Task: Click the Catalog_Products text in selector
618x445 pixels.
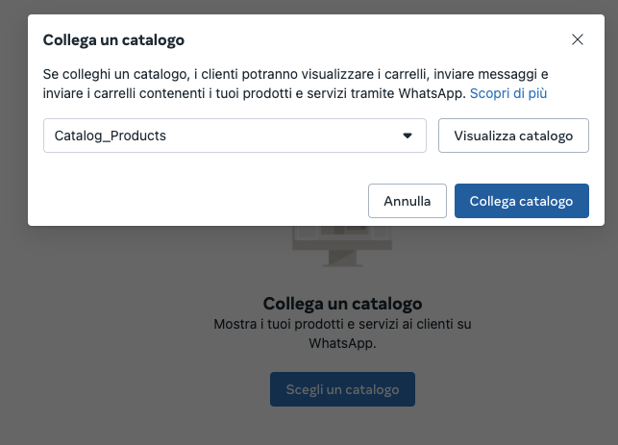Action: click(111, 136)
